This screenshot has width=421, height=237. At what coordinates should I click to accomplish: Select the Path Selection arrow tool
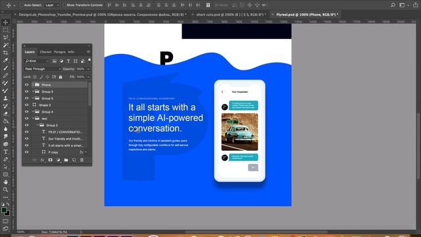click(x=5, y=167)
